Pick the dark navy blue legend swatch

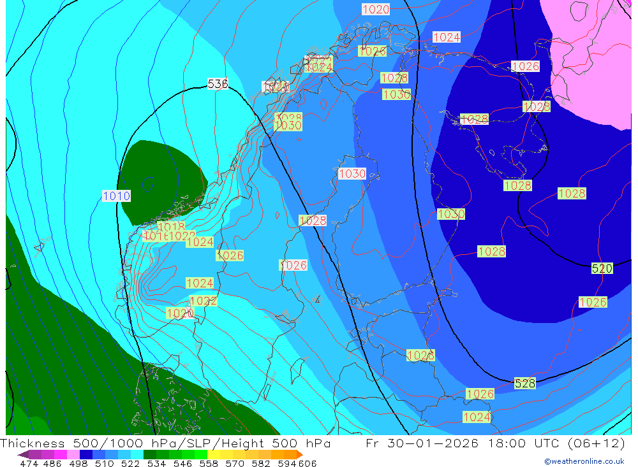86,454
